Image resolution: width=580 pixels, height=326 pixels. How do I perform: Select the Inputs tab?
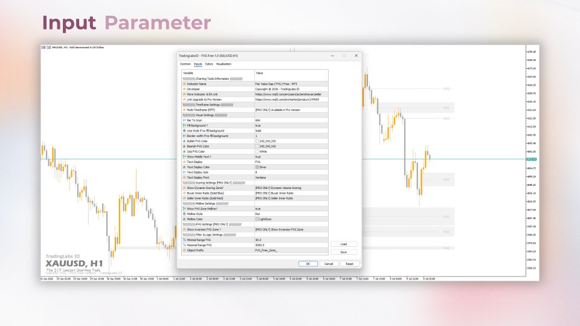(198, 64)
